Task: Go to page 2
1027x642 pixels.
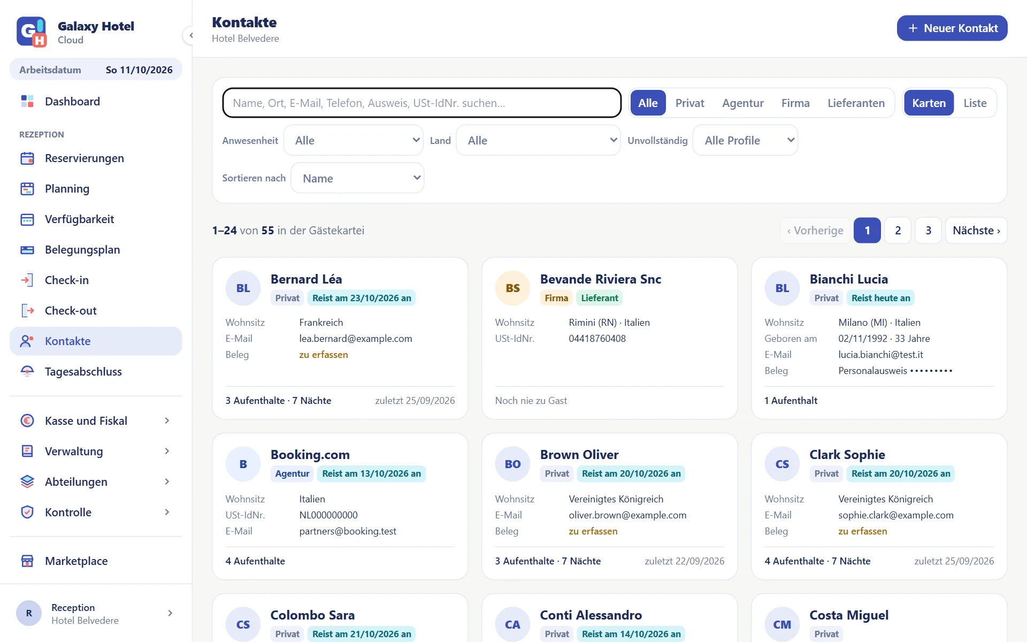Action: [x=898, y=231]
